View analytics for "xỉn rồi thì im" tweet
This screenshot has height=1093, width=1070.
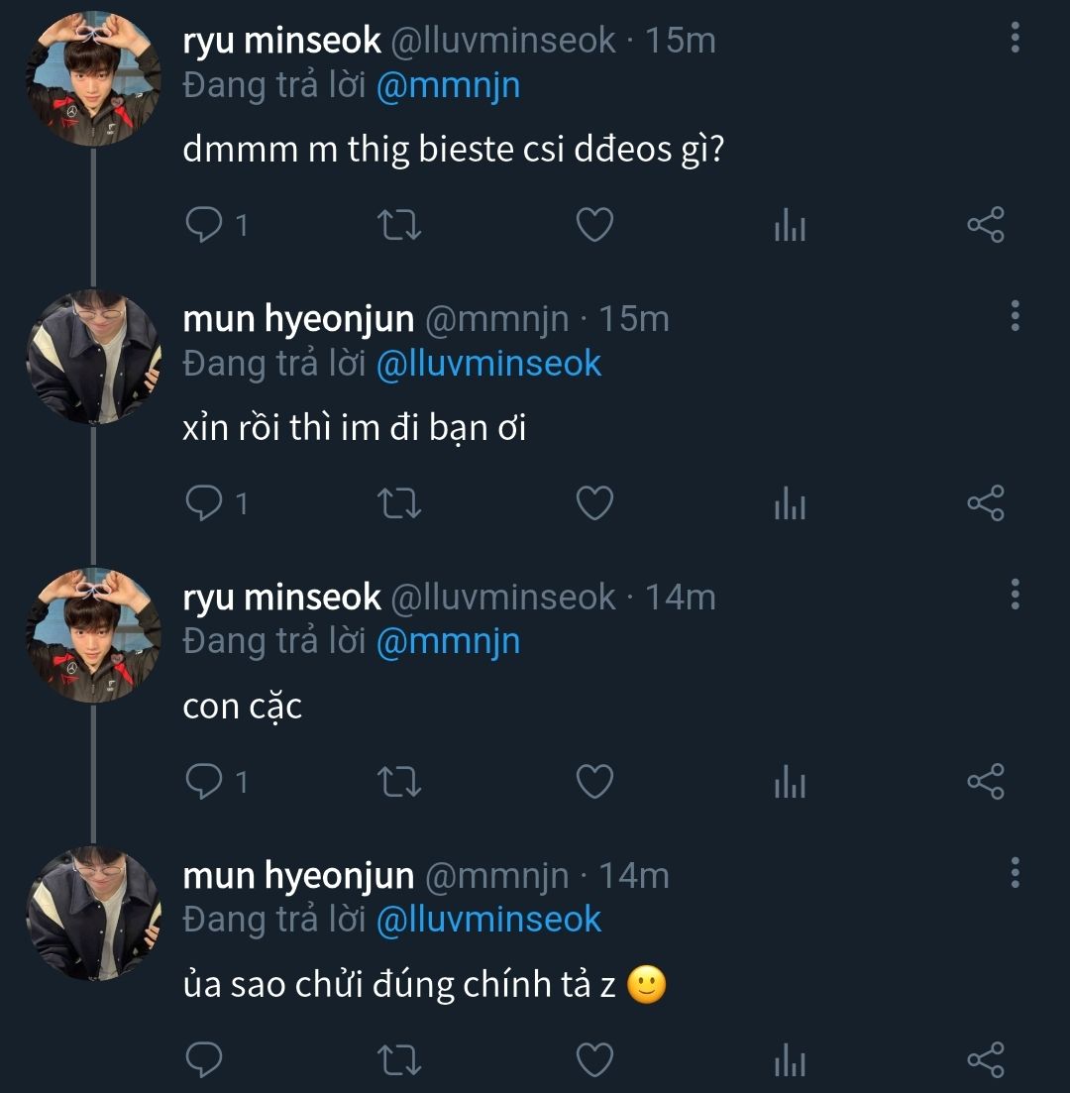(x=790, y=505)
